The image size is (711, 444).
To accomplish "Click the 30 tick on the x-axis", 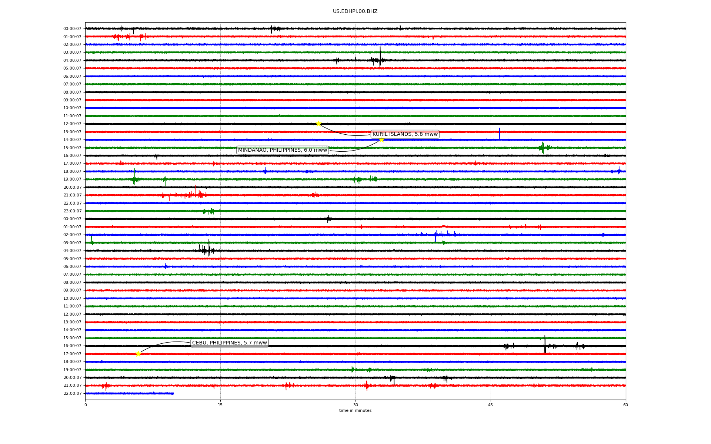I will pos(355,405).
